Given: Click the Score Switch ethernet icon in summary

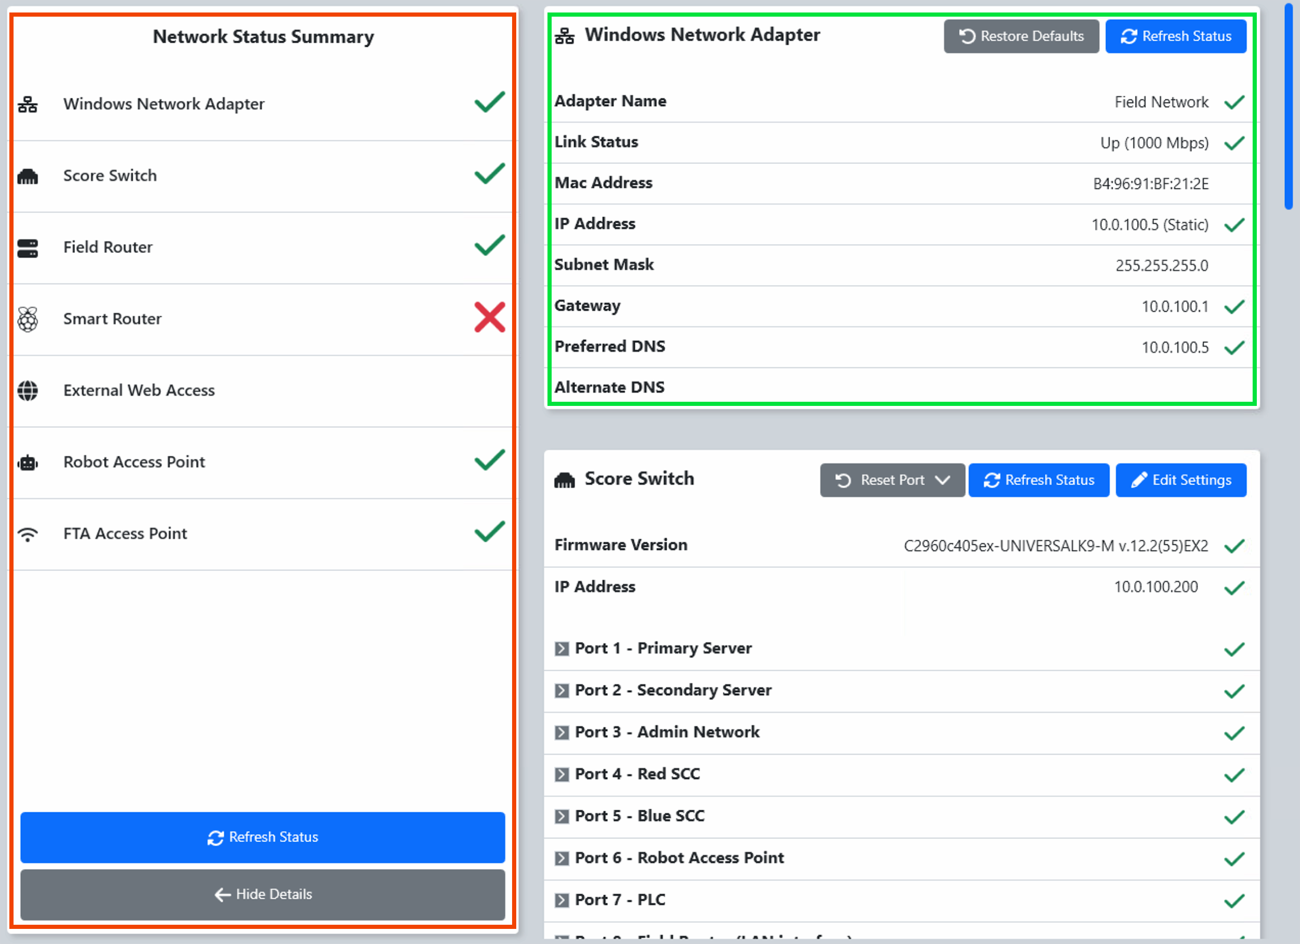Looking at the screenshot, I should [28, 176].
